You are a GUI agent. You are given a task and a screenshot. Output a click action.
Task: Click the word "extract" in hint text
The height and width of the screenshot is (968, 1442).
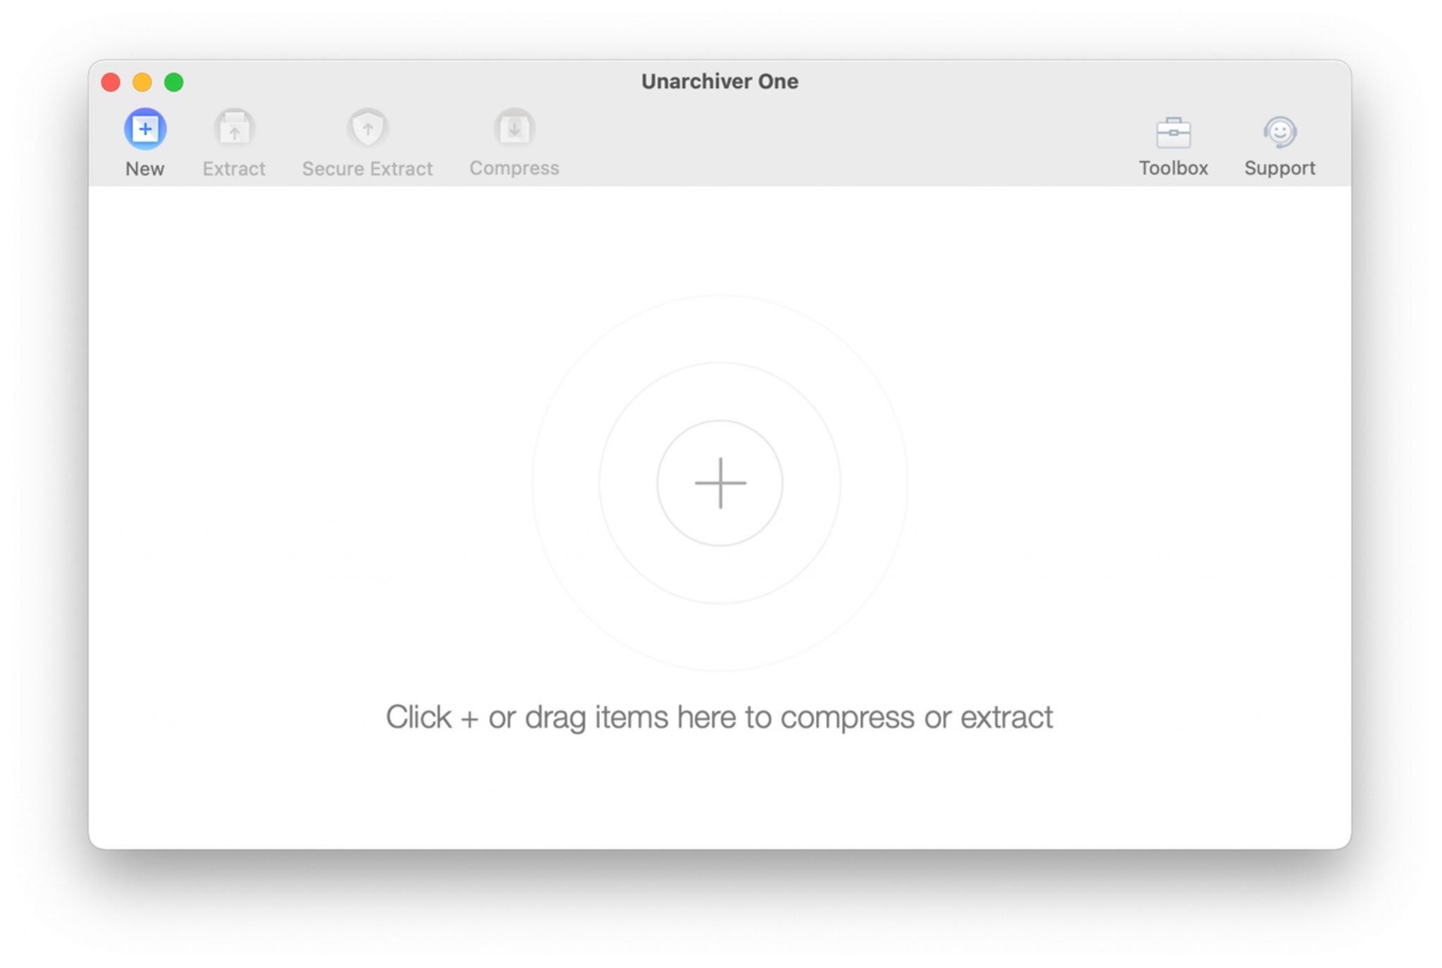coord(1006,718)
